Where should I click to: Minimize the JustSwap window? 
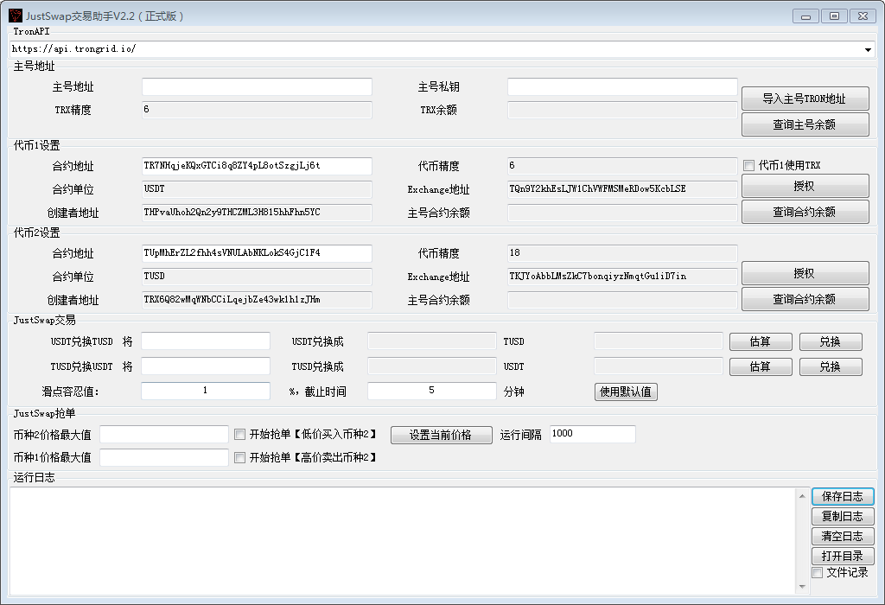click(x=806, y=16)
